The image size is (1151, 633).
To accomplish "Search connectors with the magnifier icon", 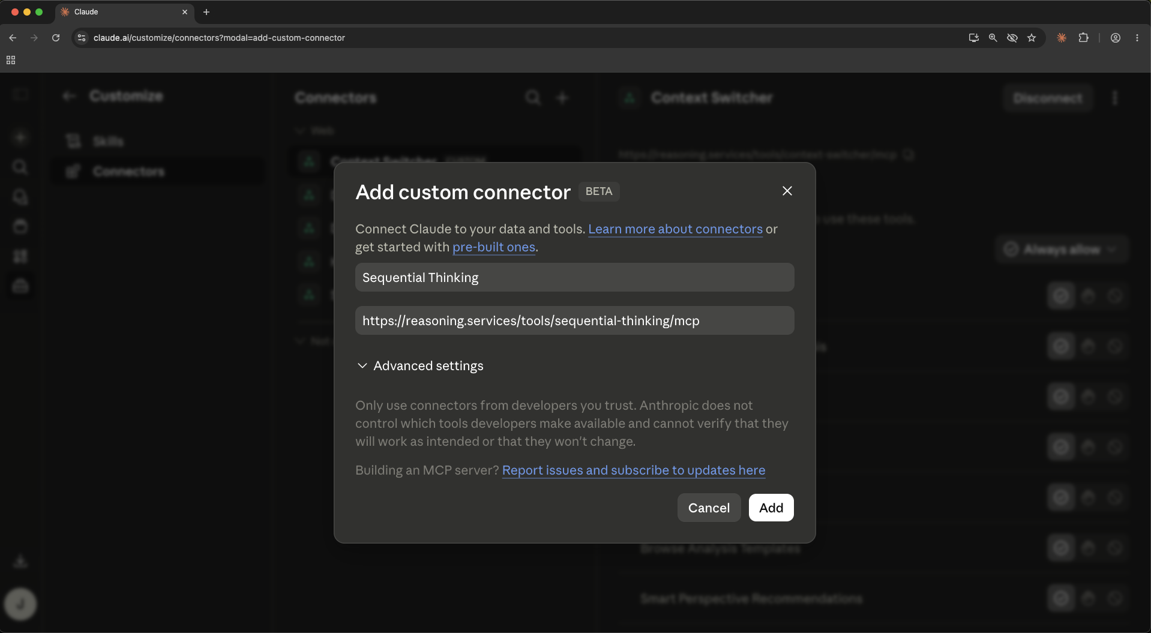I will click(532, 98).
